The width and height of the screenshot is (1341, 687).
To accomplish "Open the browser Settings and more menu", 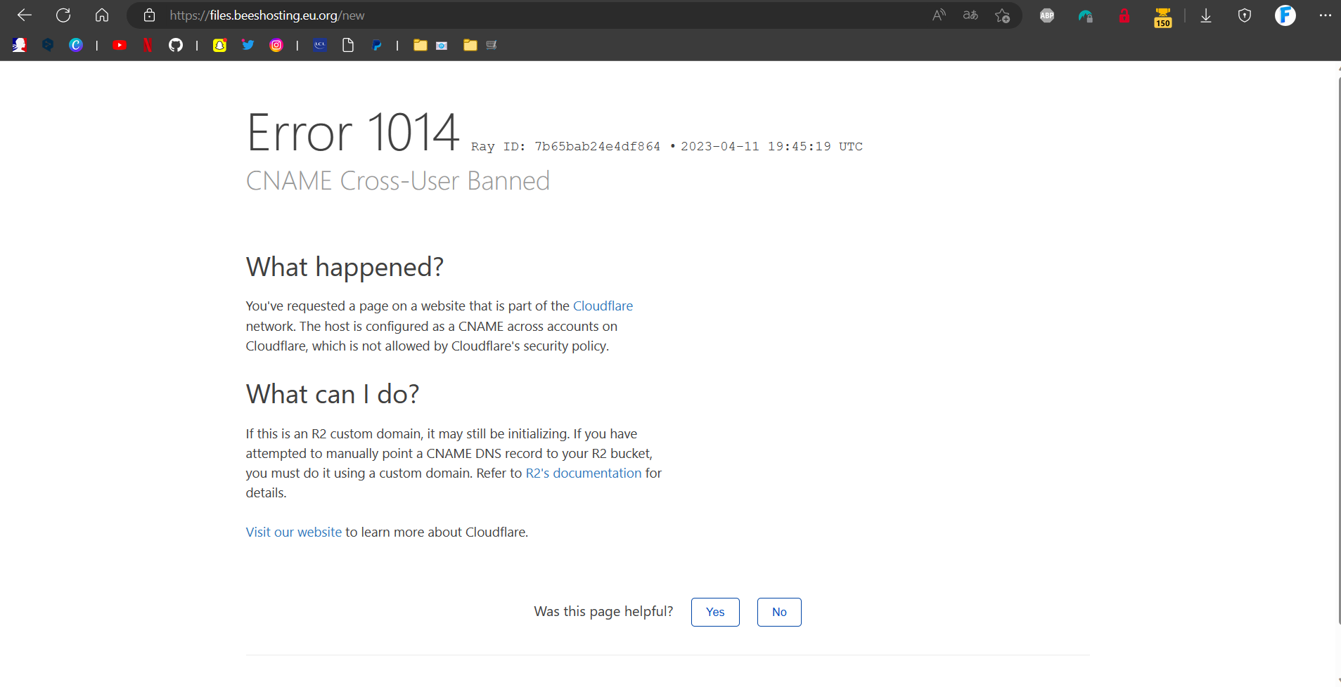I will [x=1326, y=15].
